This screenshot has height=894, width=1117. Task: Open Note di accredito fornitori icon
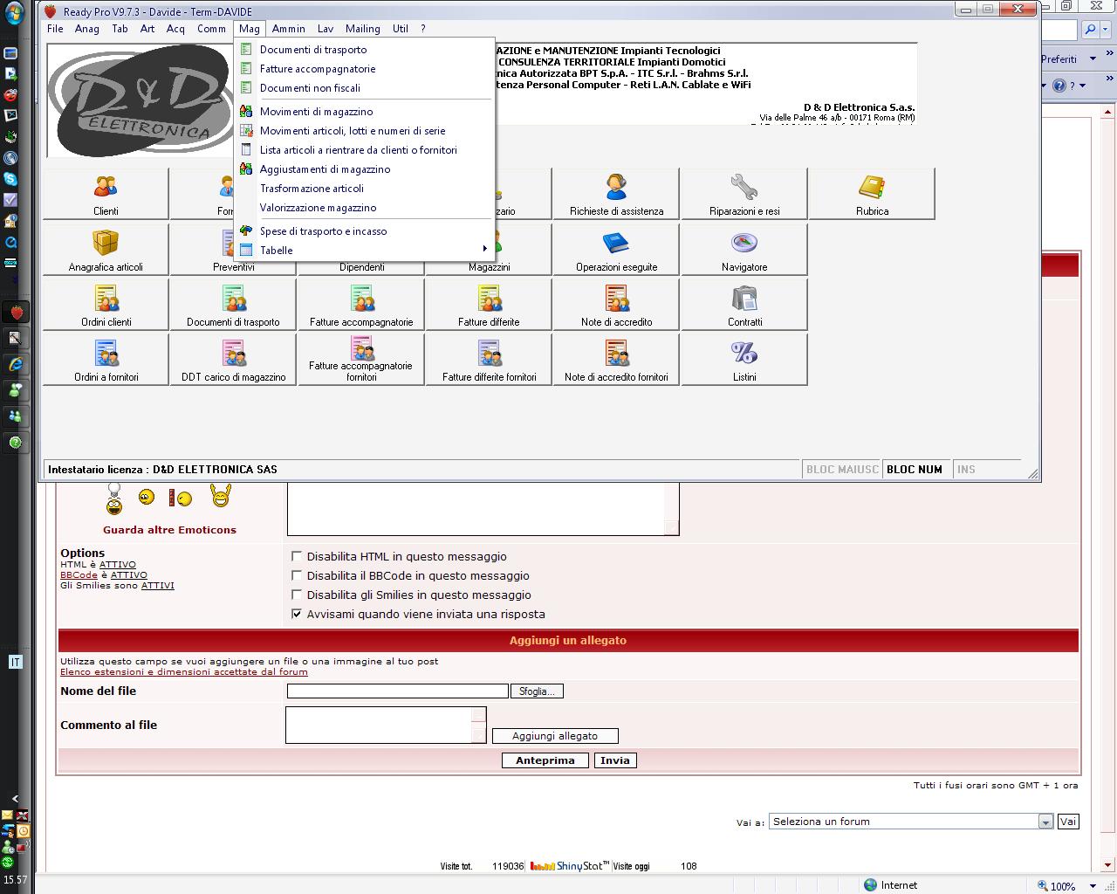click(616, 360)
